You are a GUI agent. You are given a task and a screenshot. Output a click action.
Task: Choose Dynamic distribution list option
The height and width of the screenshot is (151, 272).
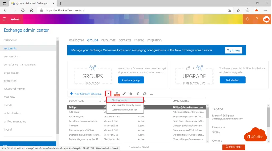(125, 110)
